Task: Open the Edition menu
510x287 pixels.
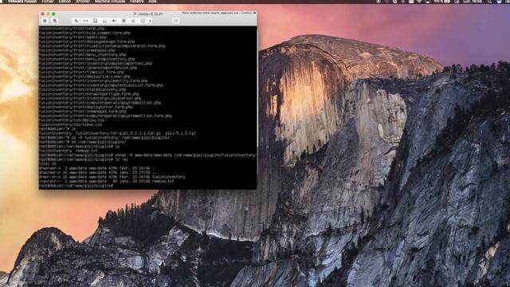Action: [65, 2]
